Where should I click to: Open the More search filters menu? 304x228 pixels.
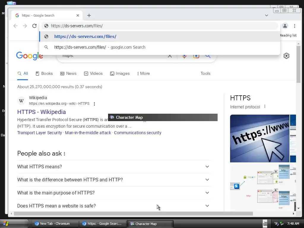click(x=143, y=74)
